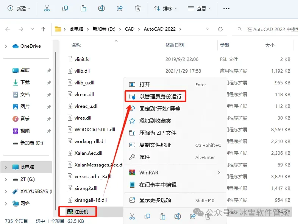Expand the 2T (G:) drive node
298x224 pixels.
pos(6,179)
